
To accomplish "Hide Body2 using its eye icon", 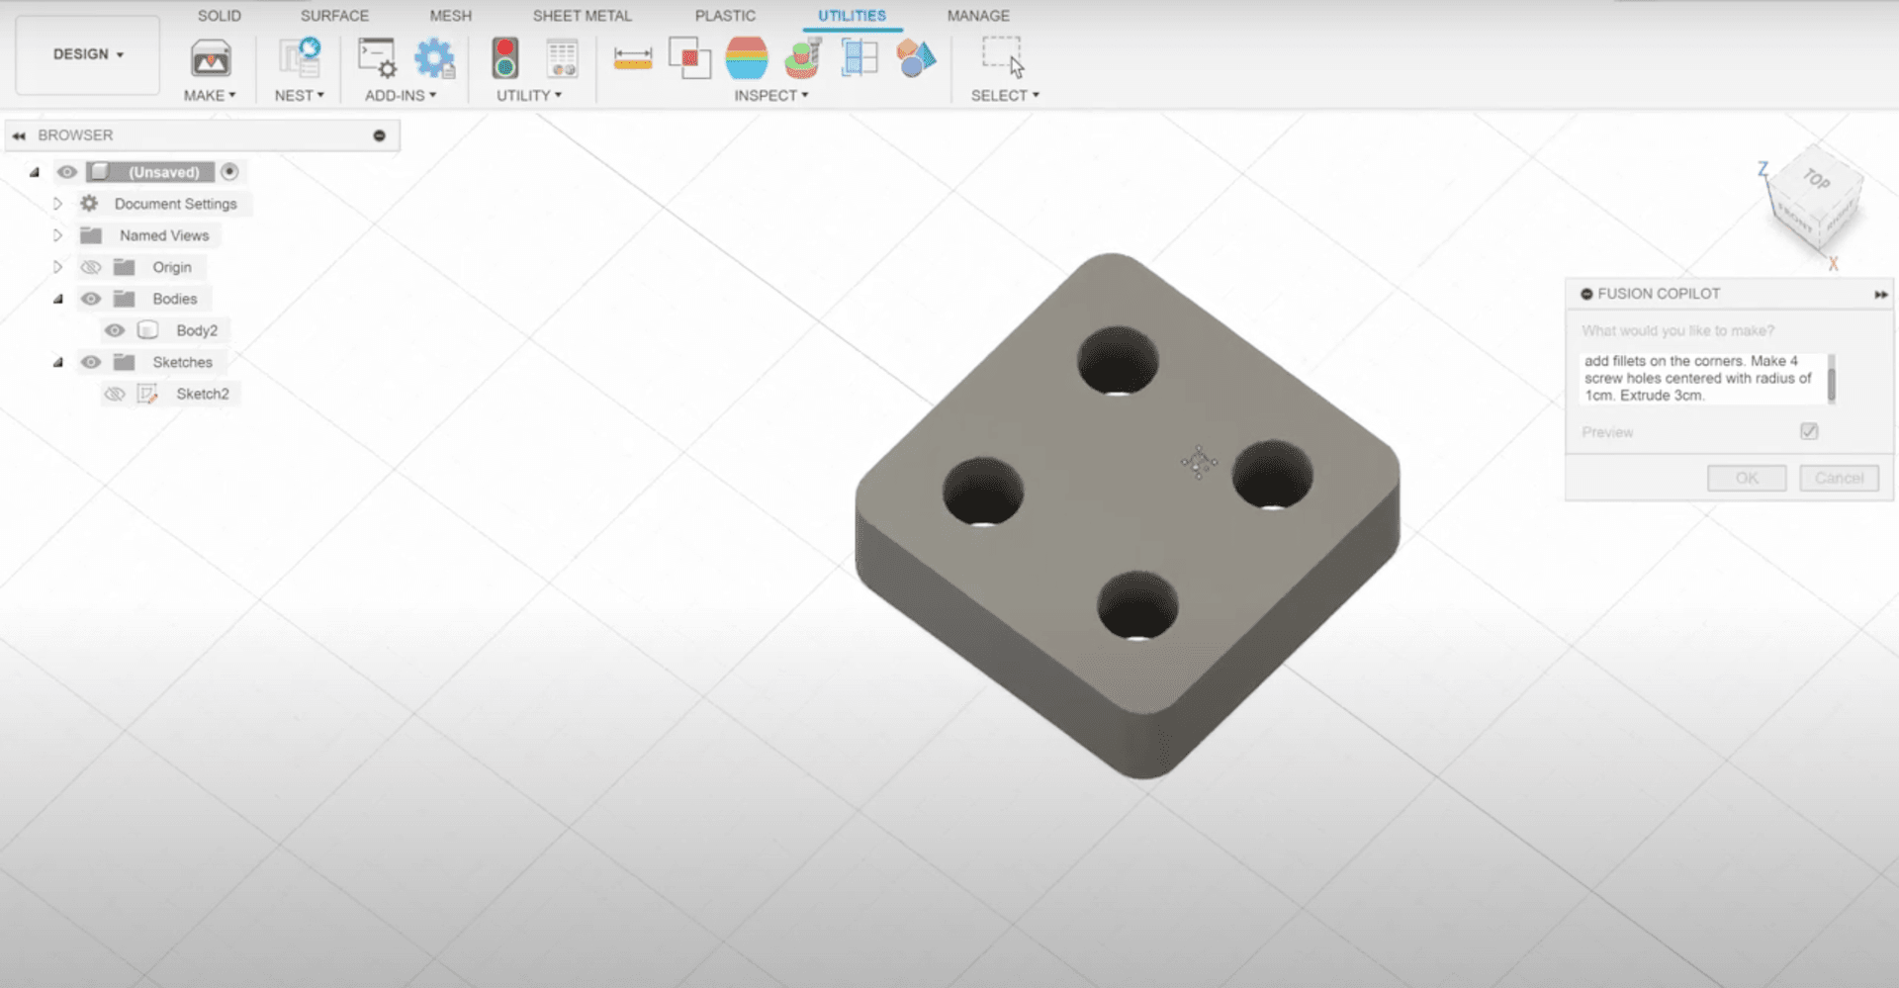I will [115, 330].
